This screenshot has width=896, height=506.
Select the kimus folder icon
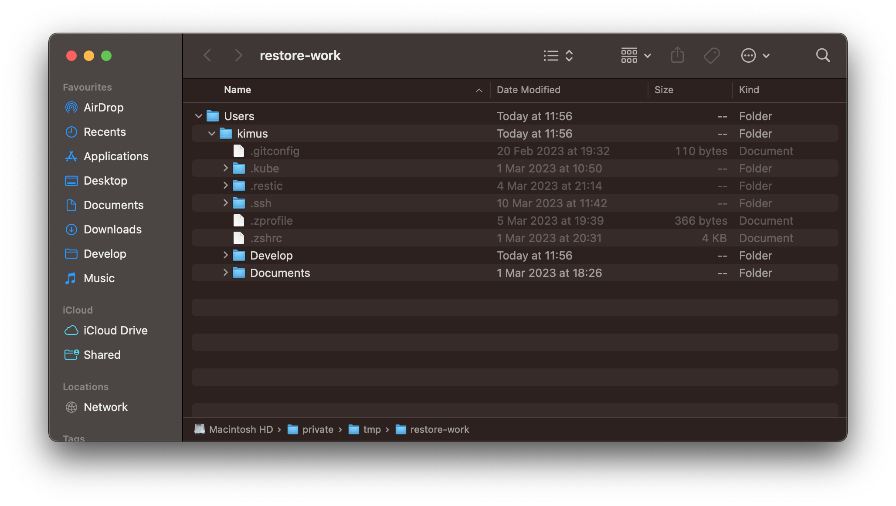coord(225,133)
